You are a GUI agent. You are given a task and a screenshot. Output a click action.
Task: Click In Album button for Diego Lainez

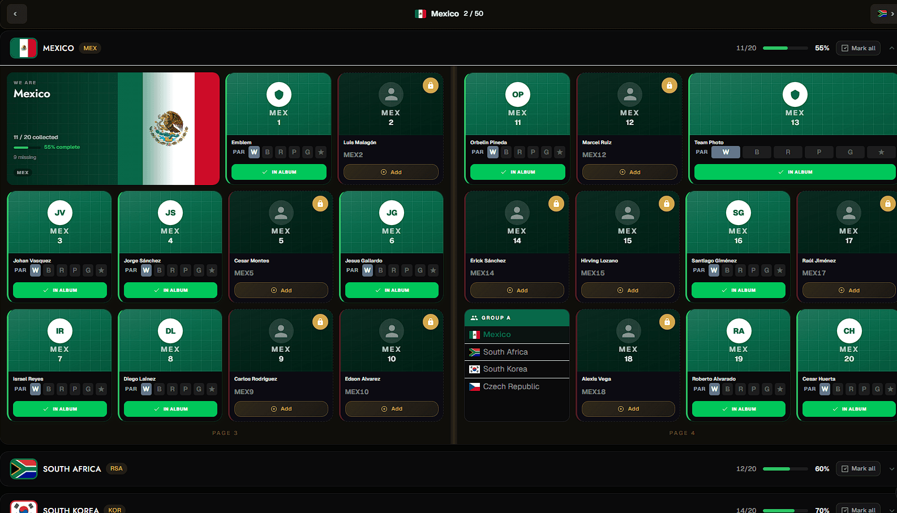click(170, 409)
